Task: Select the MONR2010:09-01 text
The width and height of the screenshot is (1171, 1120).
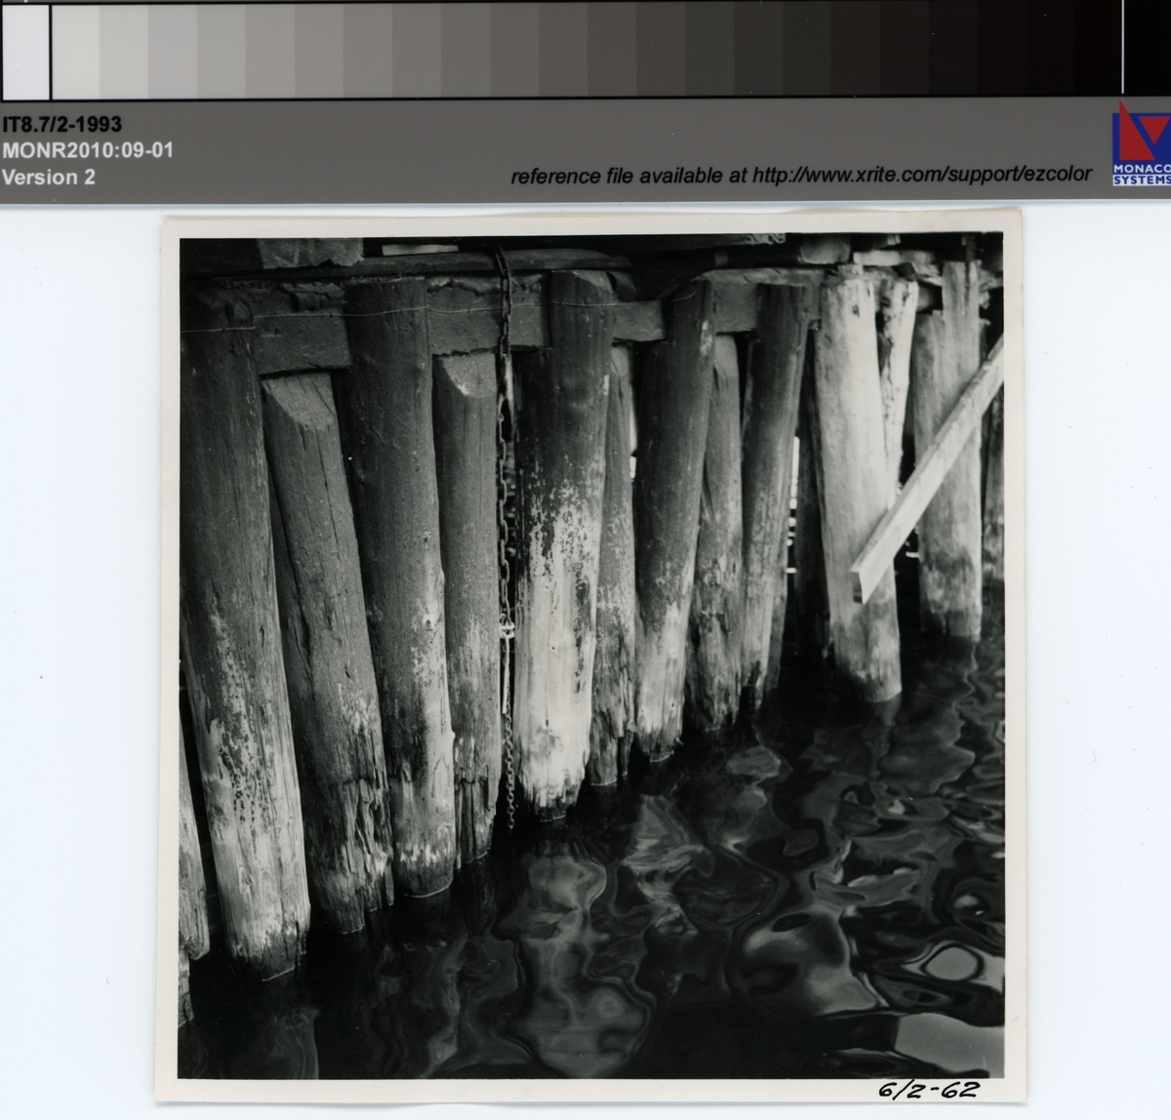Action: (x=87, y=151)
